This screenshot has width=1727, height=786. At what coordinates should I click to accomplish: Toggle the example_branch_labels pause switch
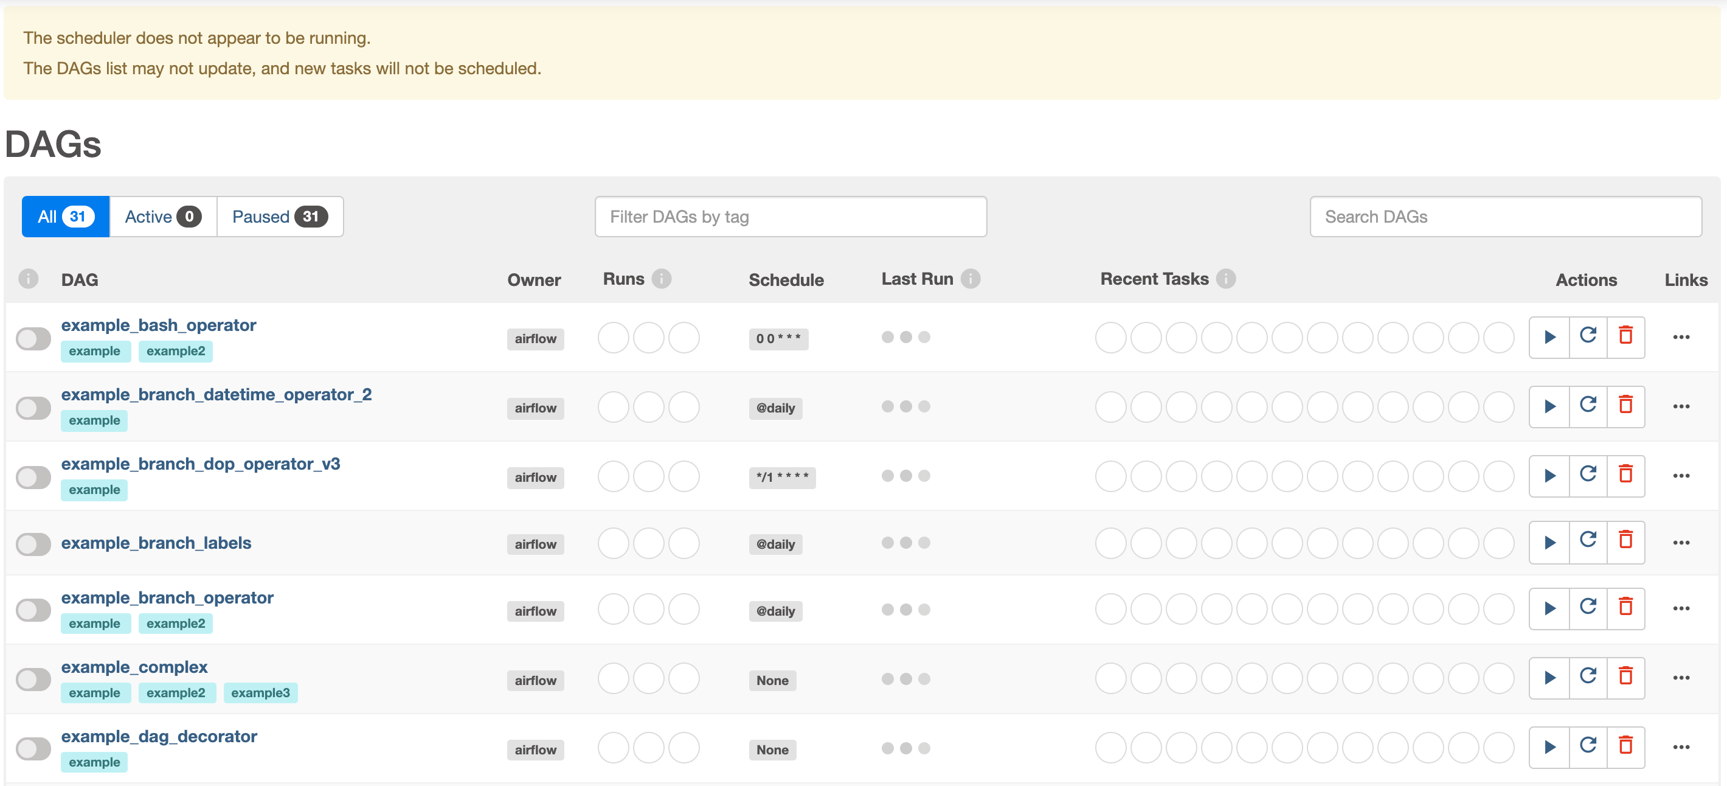[33, 544]
